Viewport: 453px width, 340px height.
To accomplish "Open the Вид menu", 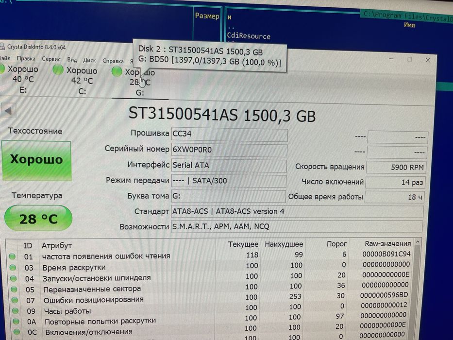I will coord(72,60).
